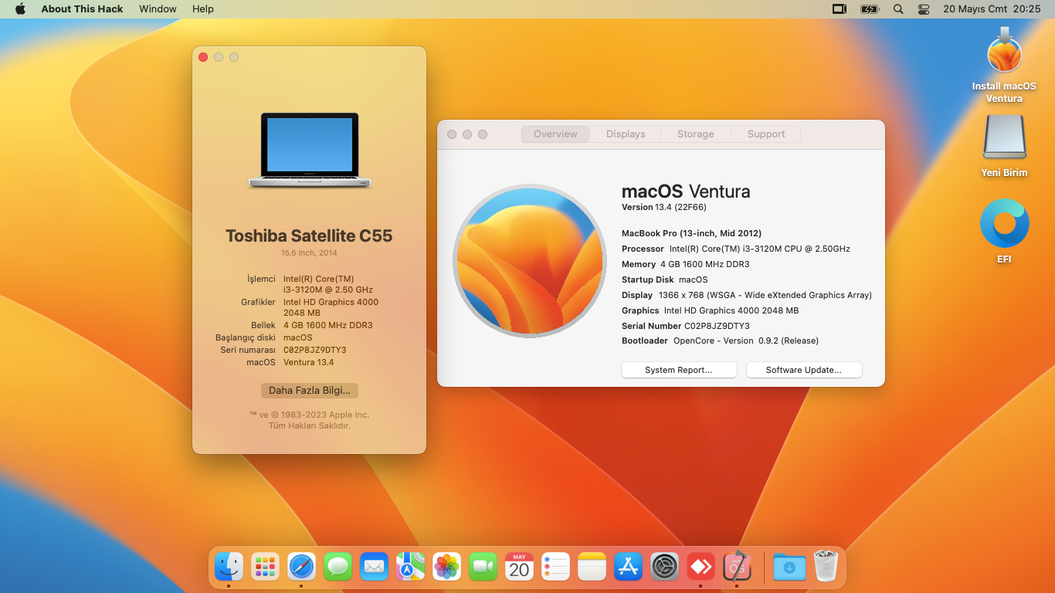1055x593 pixels.
Task: Click Startup Disk macOS line in Overview
Action: pyautogui.click(x=665, y=280)
